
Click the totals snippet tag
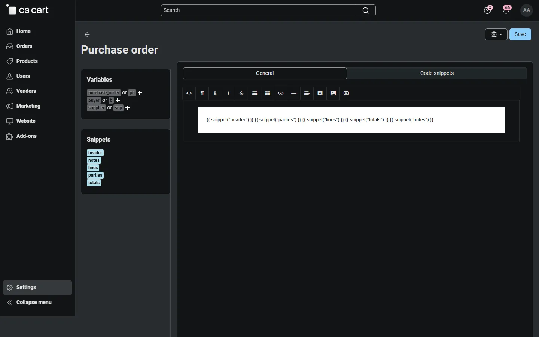click(x=94, y=183)
